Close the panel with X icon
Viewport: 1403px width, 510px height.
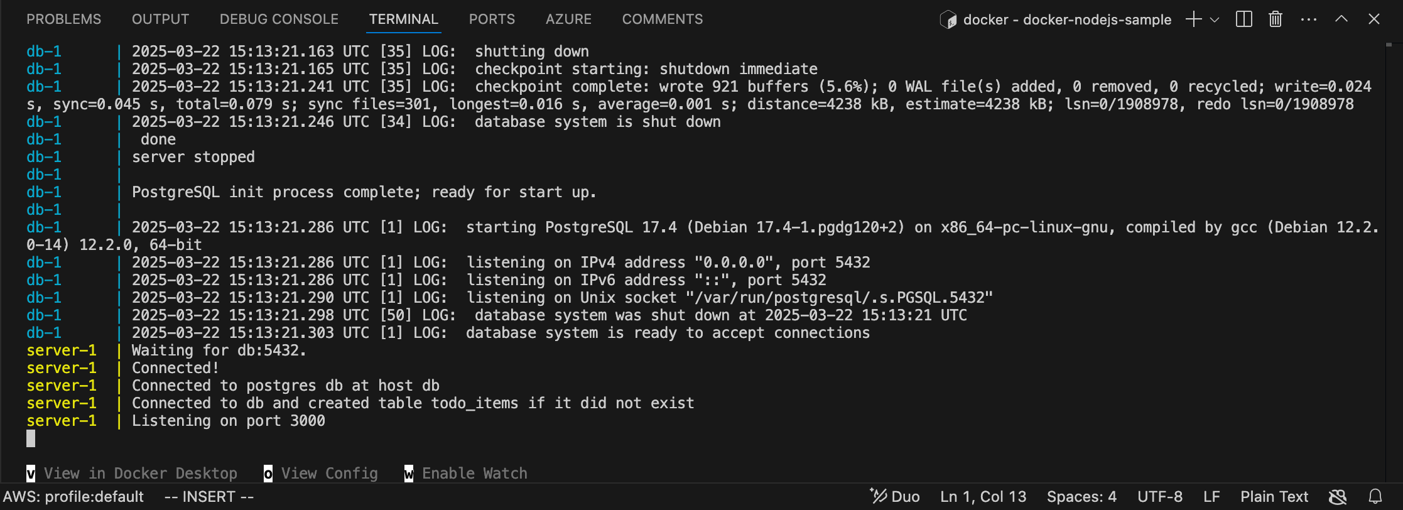click(x=1373, y=19)
